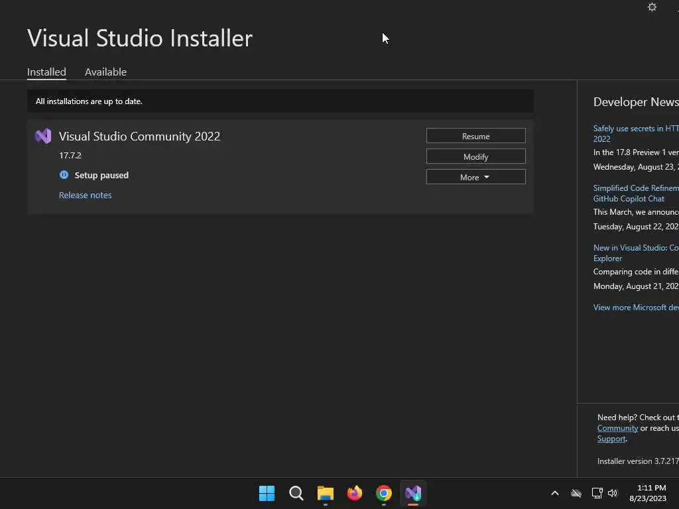Click the Setup paused status icon
Viewport: 679px width, 509px height.
point(64,175)
